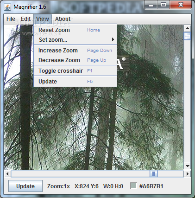Expand the Set zoom... submenu
Screen dimensions: 195x198
click(x=75, y=40)
